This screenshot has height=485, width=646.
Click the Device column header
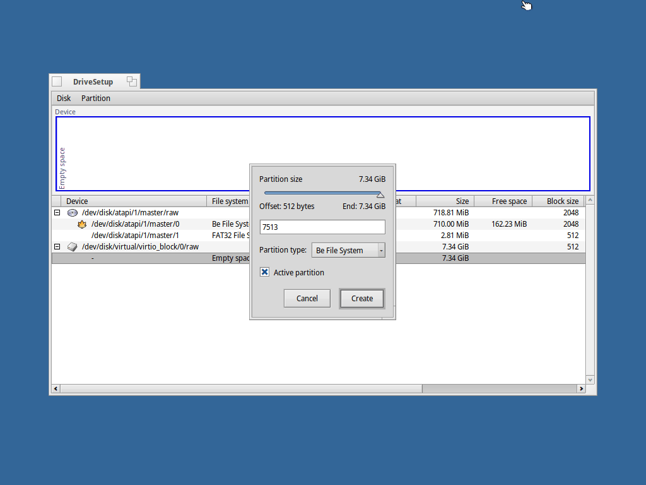pos(134,201)
